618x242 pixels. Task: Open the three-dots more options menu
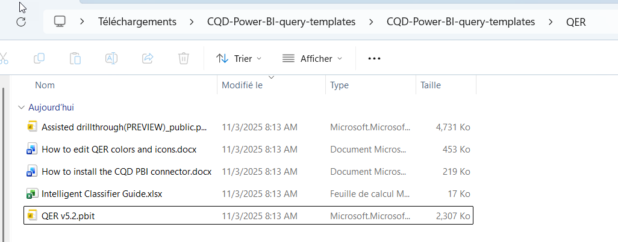(374, 58)
